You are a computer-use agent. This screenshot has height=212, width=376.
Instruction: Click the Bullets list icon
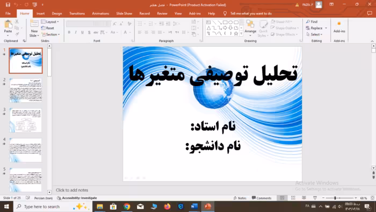140,24
